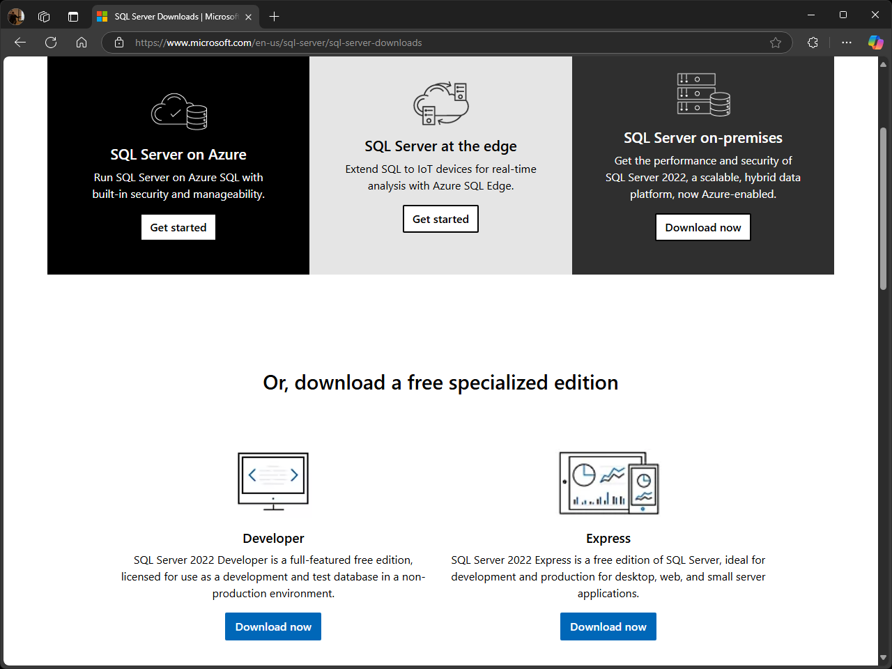Open the Copilot sidebar icon
The image size is (892, 669).
click(x=875, y=43)
